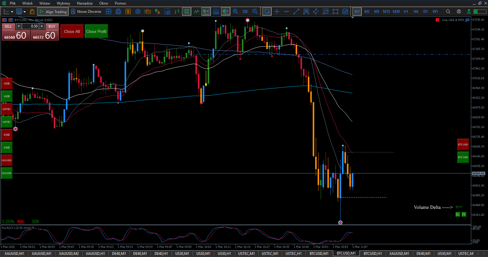Switch to candlestick chart display

pyautogui.click(x=187, y=12)
